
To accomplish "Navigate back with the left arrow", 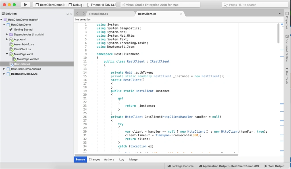I will point(77,14).
